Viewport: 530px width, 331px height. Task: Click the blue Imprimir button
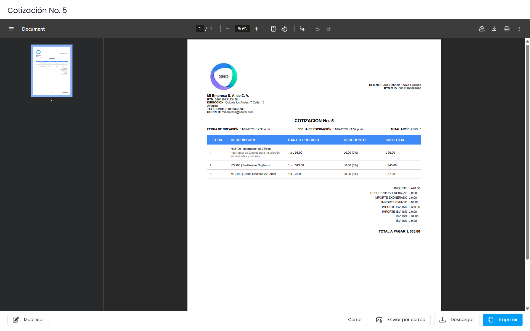(503, 320)
